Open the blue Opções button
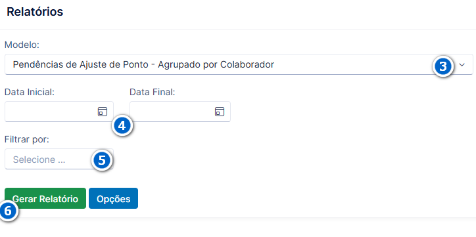The image size is (476, 237). pos(113,198)
